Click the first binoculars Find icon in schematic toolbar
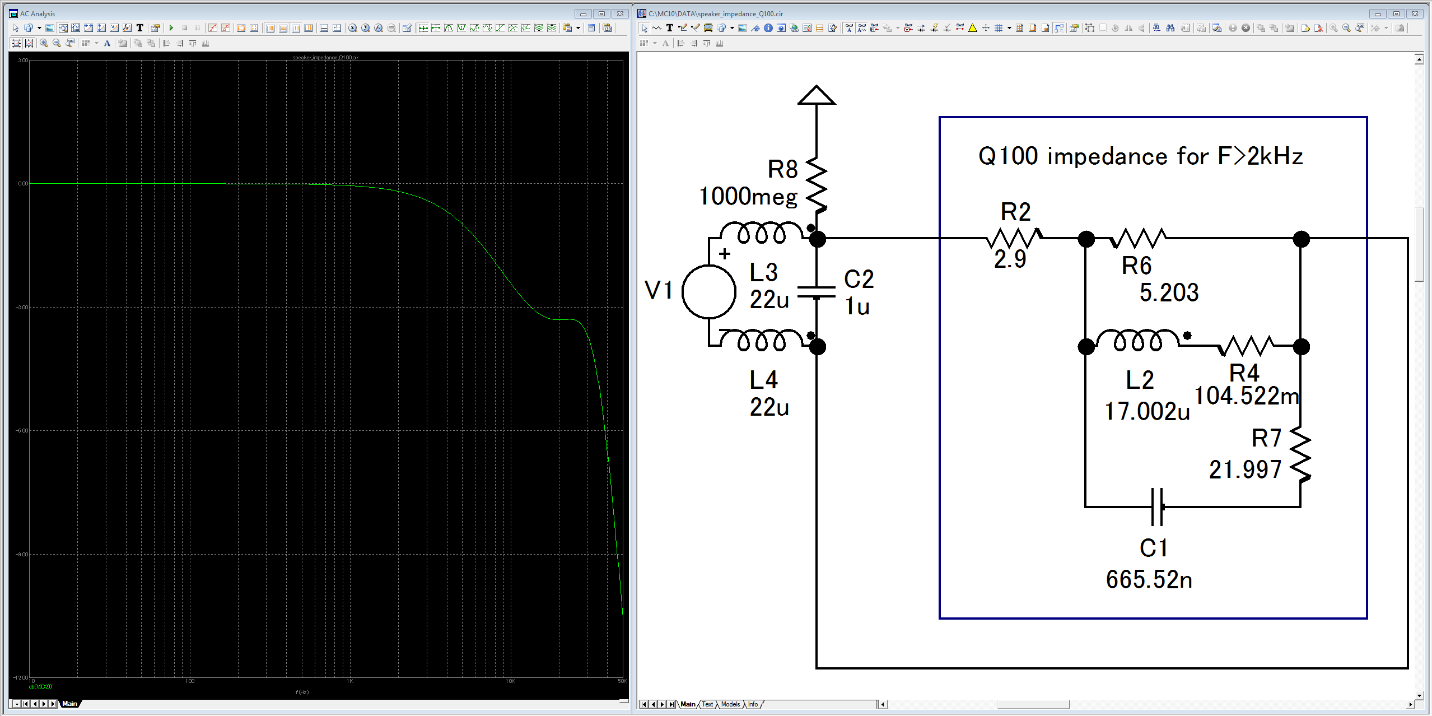 coord(1156,28)
